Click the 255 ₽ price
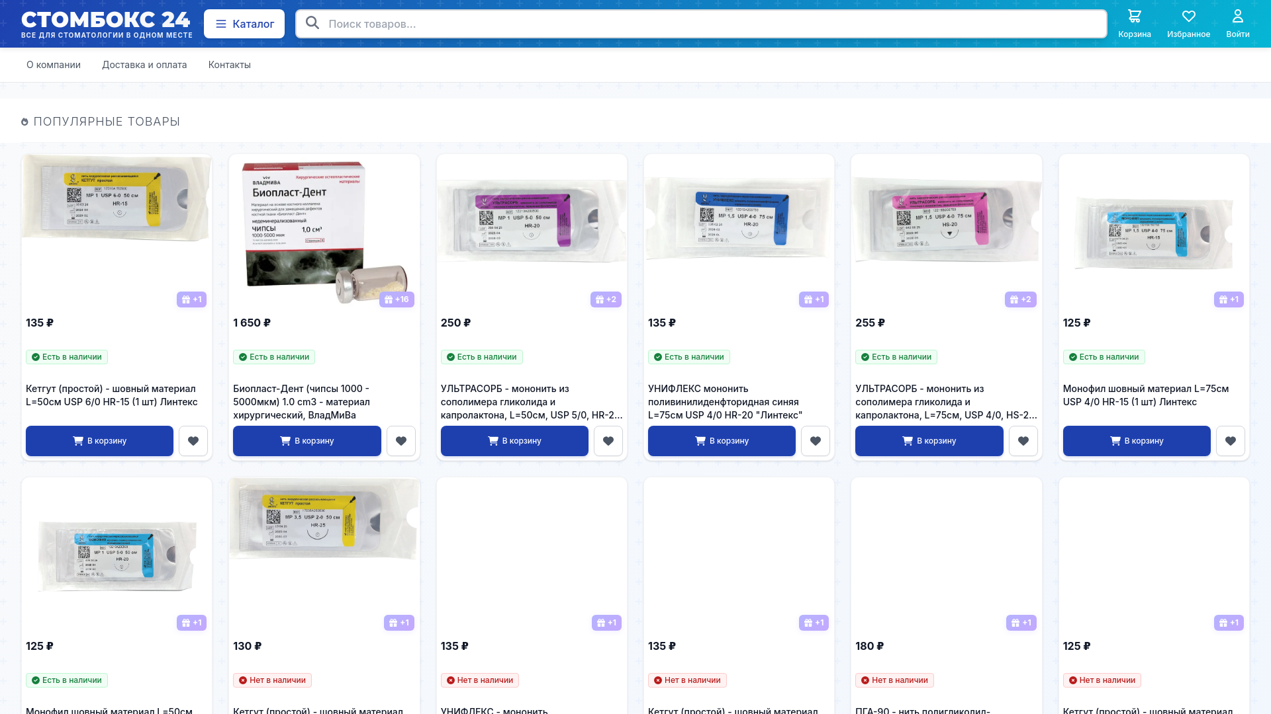Viewport: 1271px width, 714px height. pyautogui.click(x=870, y=323)
